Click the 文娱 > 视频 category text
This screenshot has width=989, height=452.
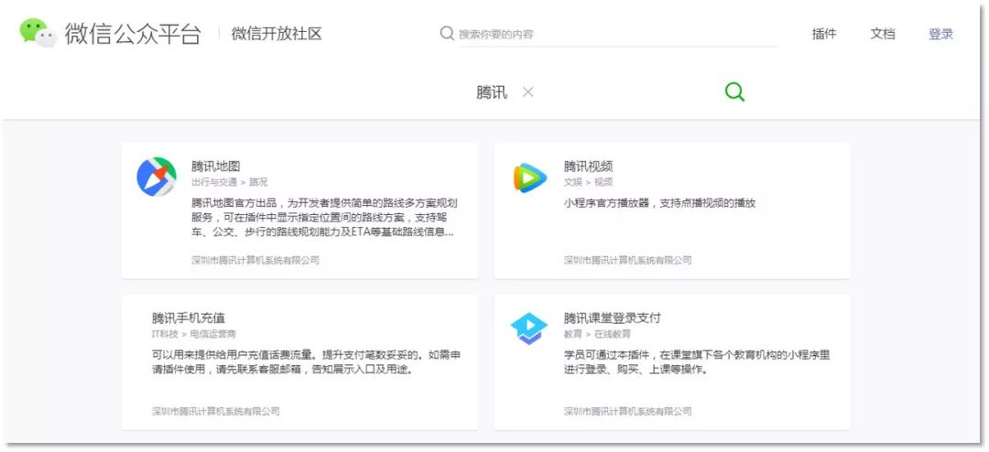pyautogui.click(x=588, y=182)
